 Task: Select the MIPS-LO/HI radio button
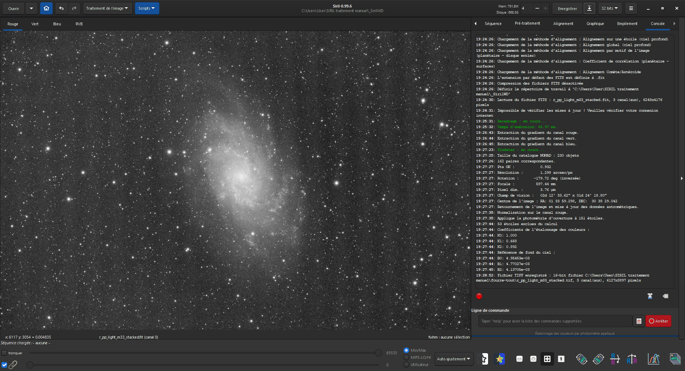[x=406, y=357]
